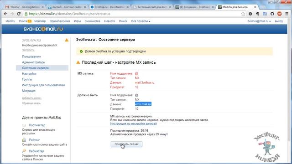This screenshot has width=292, height=164.
Task: Click the Обратная связь link
Action: 31,103
